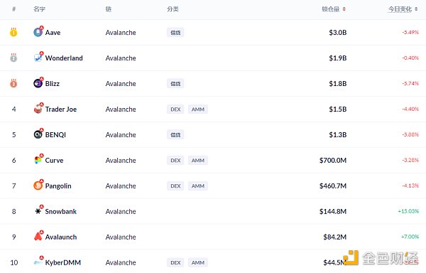This screenshot has height=273, width=426.
Task: Click the gold first-place medal icon
Action: (13, 32)
